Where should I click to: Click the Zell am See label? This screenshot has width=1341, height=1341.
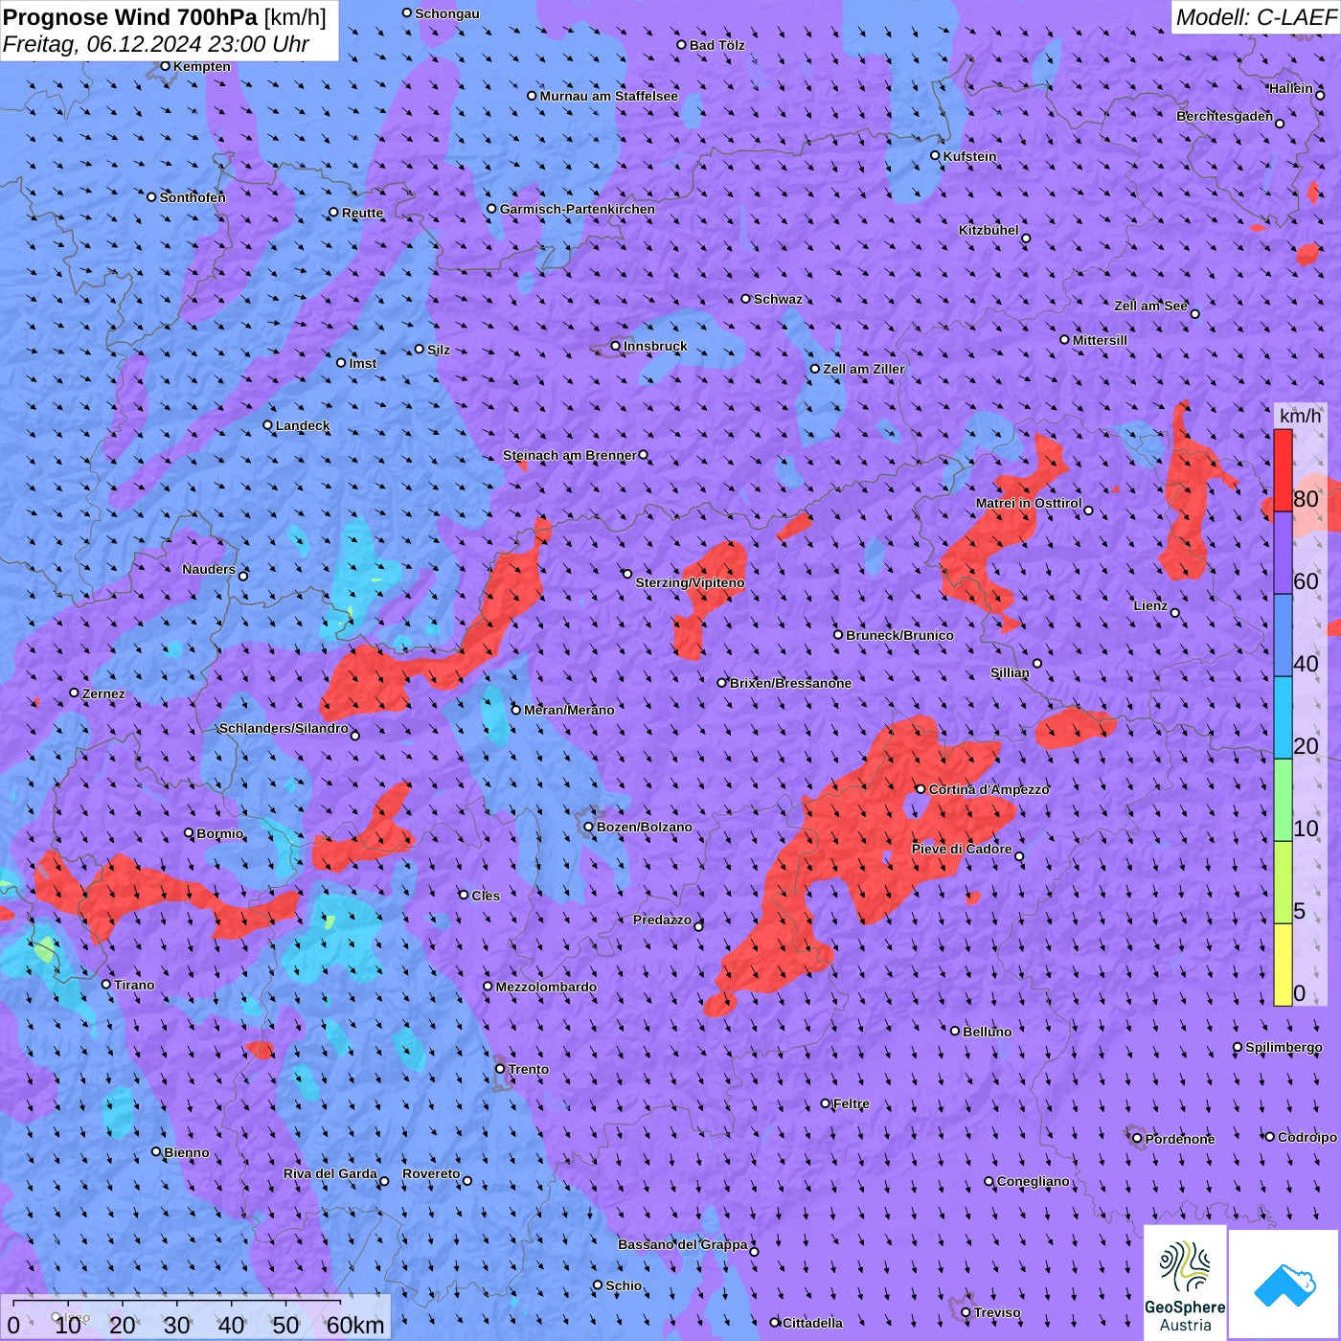coord(1150,306)
